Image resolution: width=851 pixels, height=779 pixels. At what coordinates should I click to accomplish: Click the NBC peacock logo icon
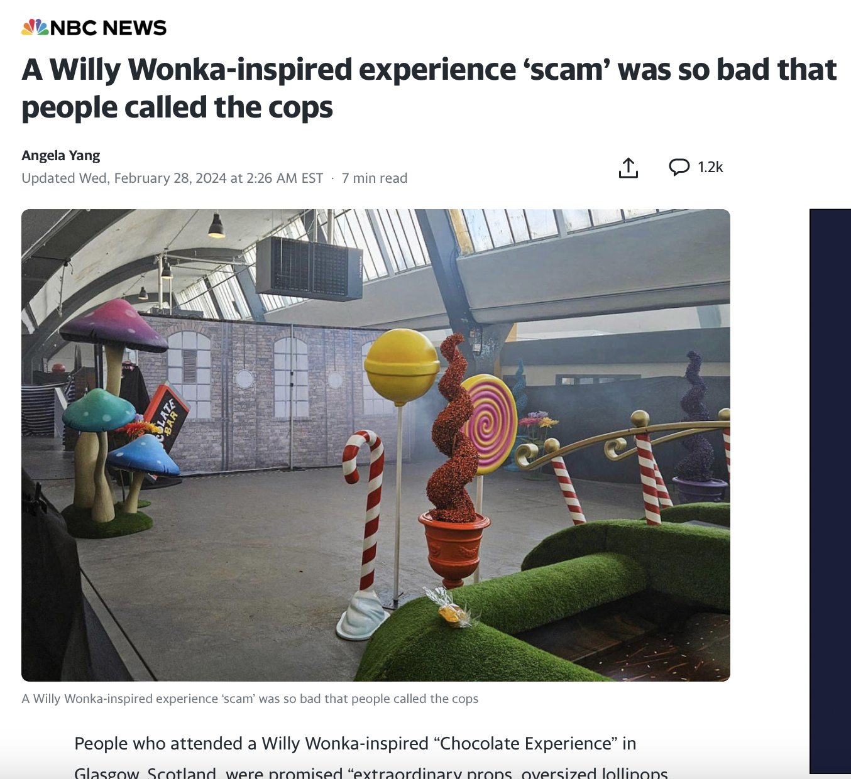[35, 27]
